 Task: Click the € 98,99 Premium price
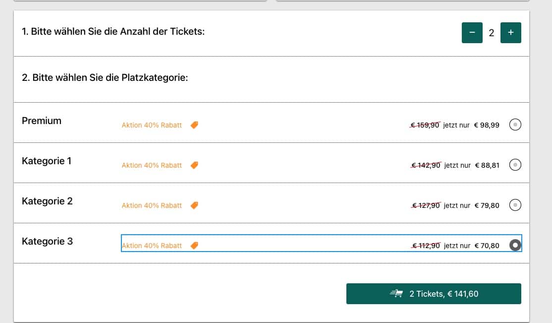click(x=487, y=125)
